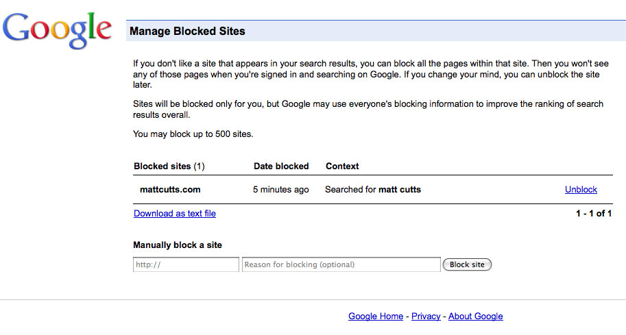Click the Manage Blocked Sites heading

(x=187, y=31)
